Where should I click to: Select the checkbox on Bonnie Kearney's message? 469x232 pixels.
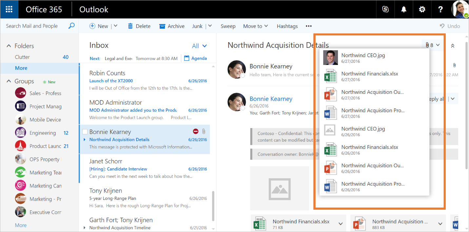pyautogui.click(x=85, y=131)
